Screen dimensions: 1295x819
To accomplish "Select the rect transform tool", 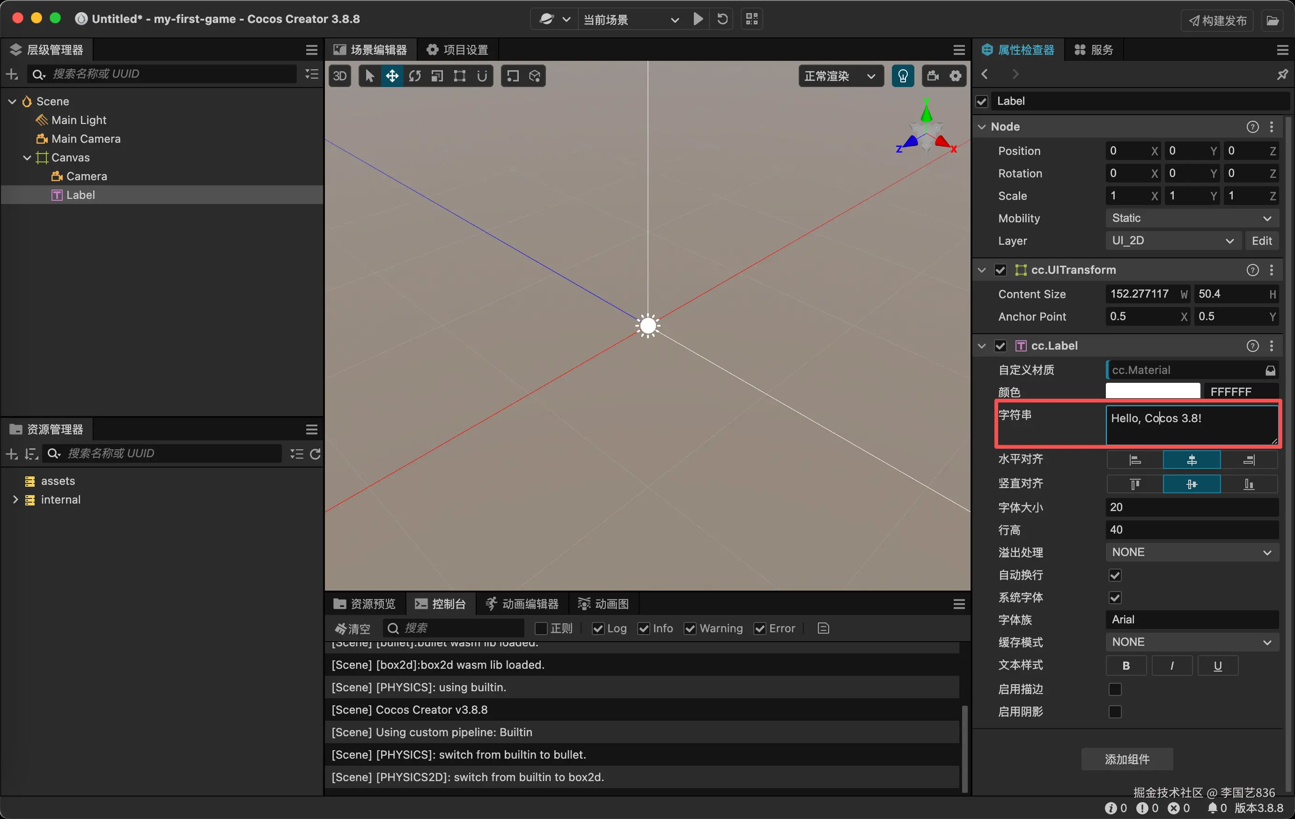I will (459, 76).
